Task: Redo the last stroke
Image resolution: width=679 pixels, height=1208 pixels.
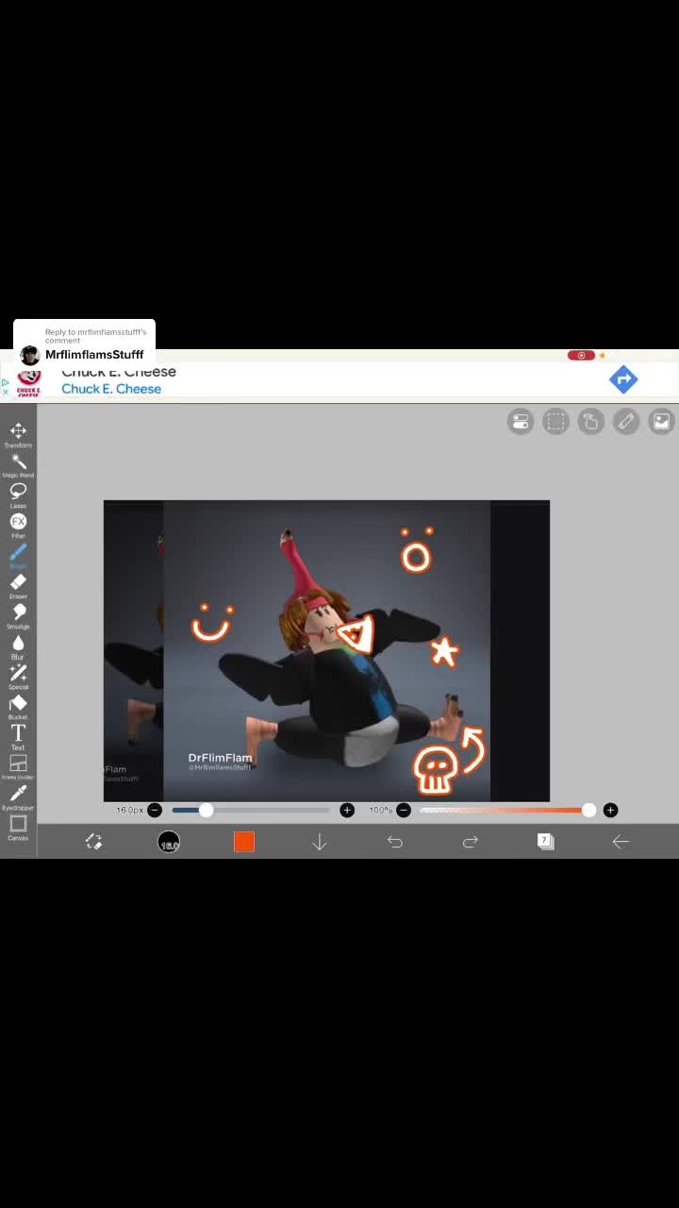Action: point(471,842)
